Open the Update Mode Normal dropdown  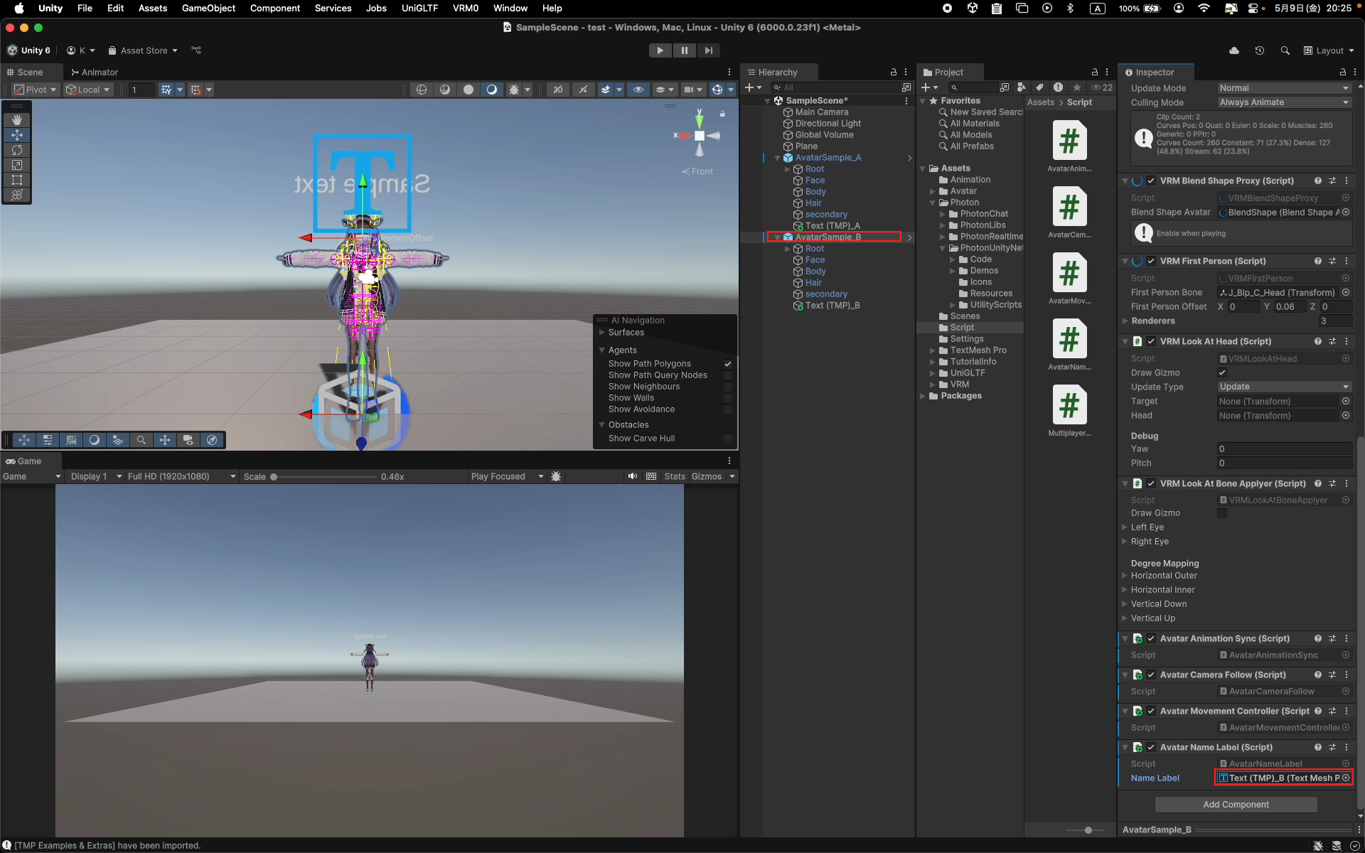pyautogui.click(x=1284, y=88)
